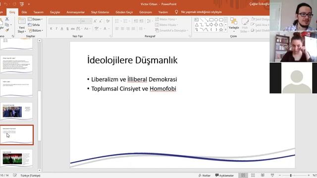The image size is (317, 178).
Task: Open the Tasarım ribbon tab
Action: pyautogui.click(x=39, y=12)
